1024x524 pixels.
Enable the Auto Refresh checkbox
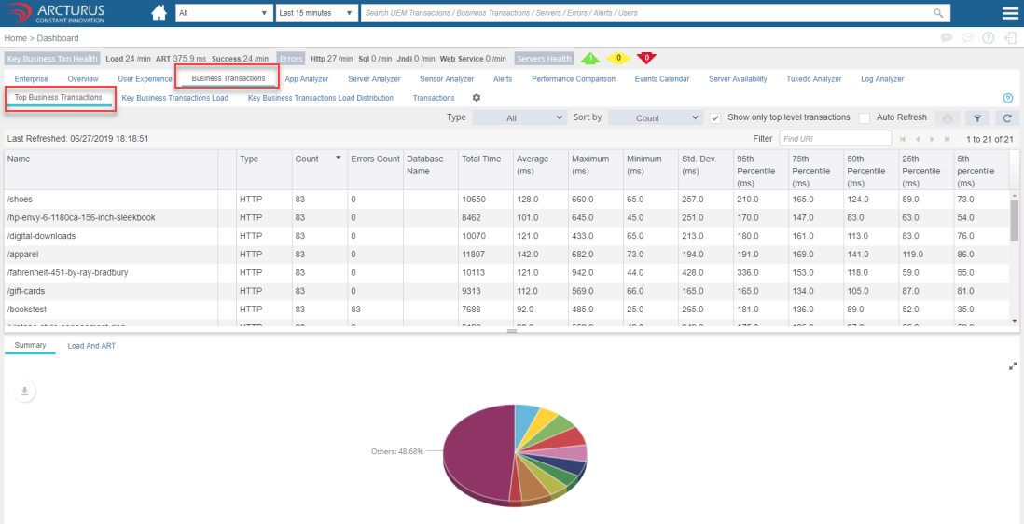tap(864, 118)
